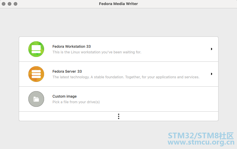237x149 pixels.
Task: Open the Fedora Workstation 33 title
Action: tap(72, 47)
